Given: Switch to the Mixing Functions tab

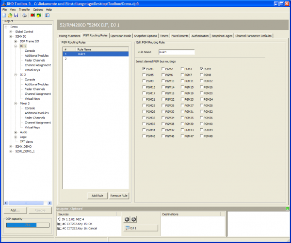Looking at the screenshot, I should [69, 36].
